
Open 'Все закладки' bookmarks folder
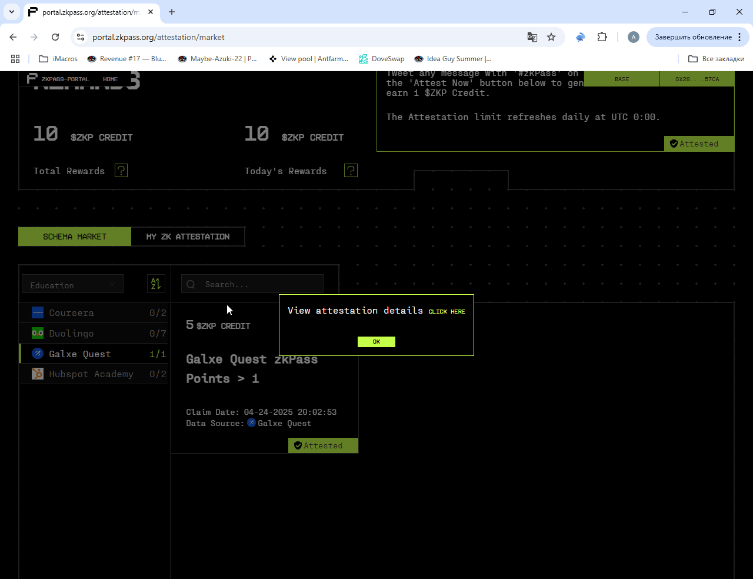pos(716,59)
